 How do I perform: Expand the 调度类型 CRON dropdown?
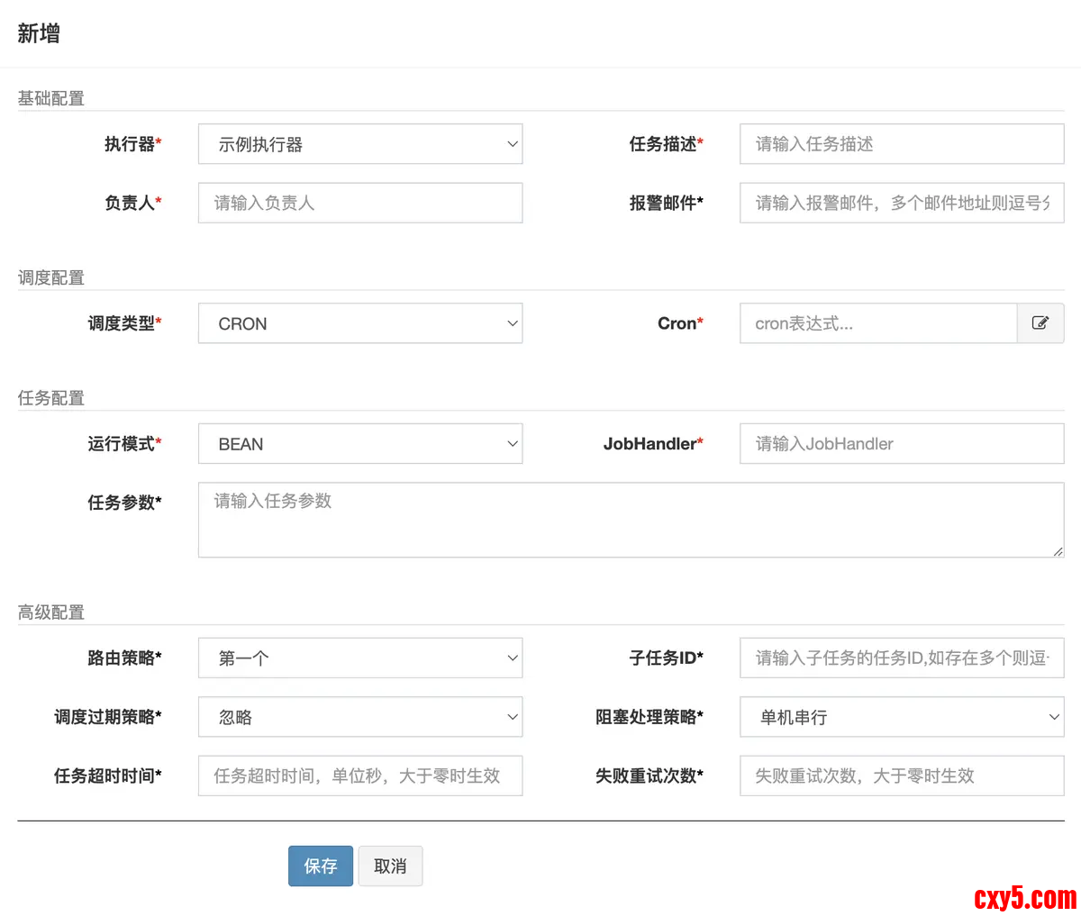tap(359, 323)
